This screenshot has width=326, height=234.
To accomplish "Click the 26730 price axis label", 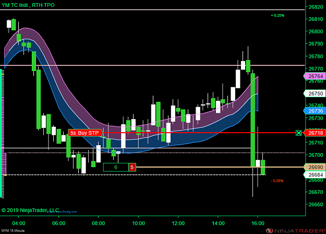I will pyautogui.click(x=316, y=118).
